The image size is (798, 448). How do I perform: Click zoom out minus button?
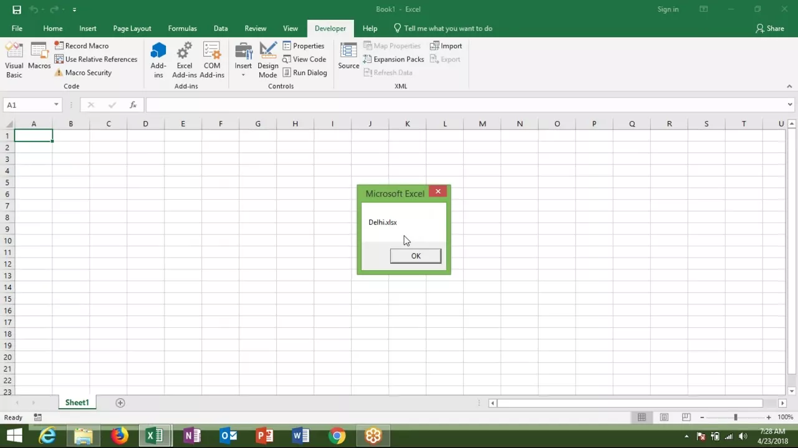click(702, 418)
